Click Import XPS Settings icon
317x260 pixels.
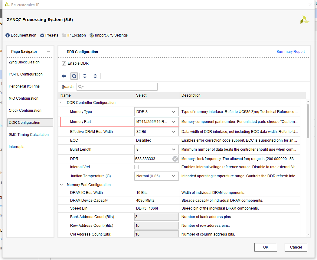click(92, 35)
